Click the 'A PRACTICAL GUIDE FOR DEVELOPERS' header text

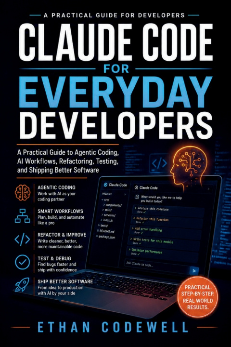click(114, 15)
